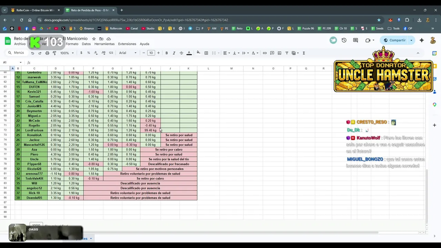Image resolution: width=441 pixels, height=248 pixels.
Task: Collapse the toolbar with the up chevron
Action: coord(418,53)
